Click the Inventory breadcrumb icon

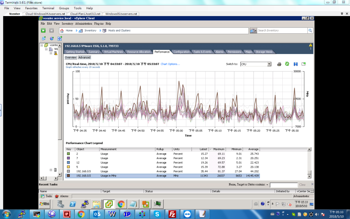click(x=81, y=30)
